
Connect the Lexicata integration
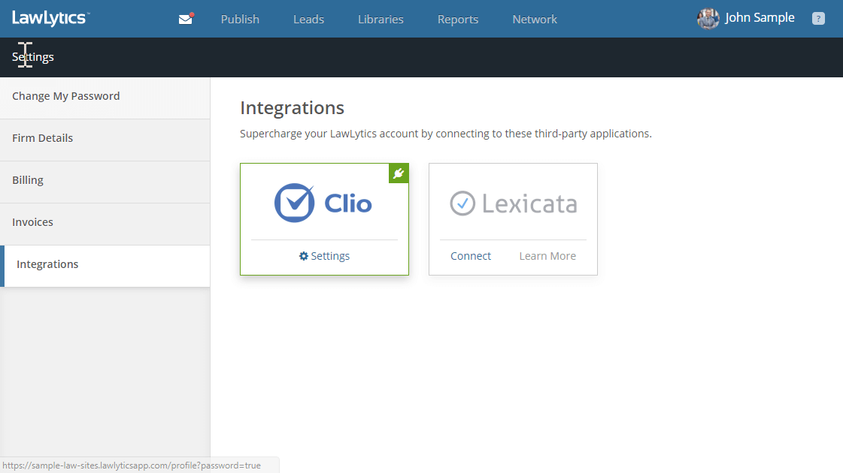point(471,256)
